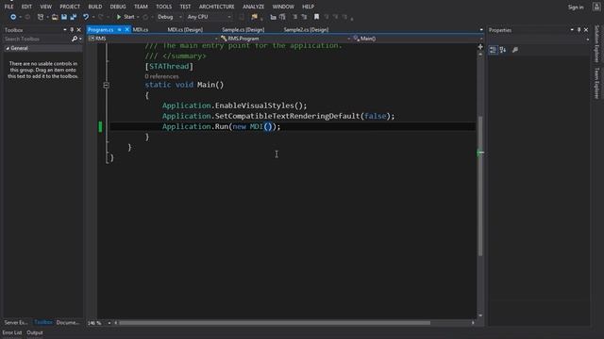
Task: Pin the Program.cs tab
Action: pyautogui.click(x=120, y=29)
